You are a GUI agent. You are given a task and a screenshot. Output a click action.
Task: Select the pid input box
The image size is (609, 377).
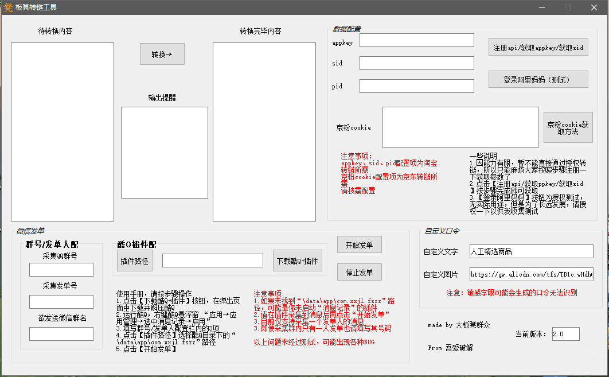tap(416, 86)
